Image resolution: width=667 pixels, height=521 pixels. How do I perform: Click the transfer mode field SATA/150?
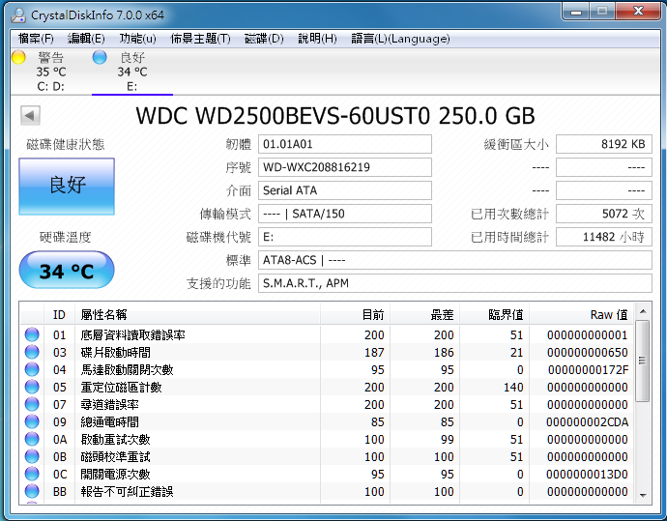[345, 214]
